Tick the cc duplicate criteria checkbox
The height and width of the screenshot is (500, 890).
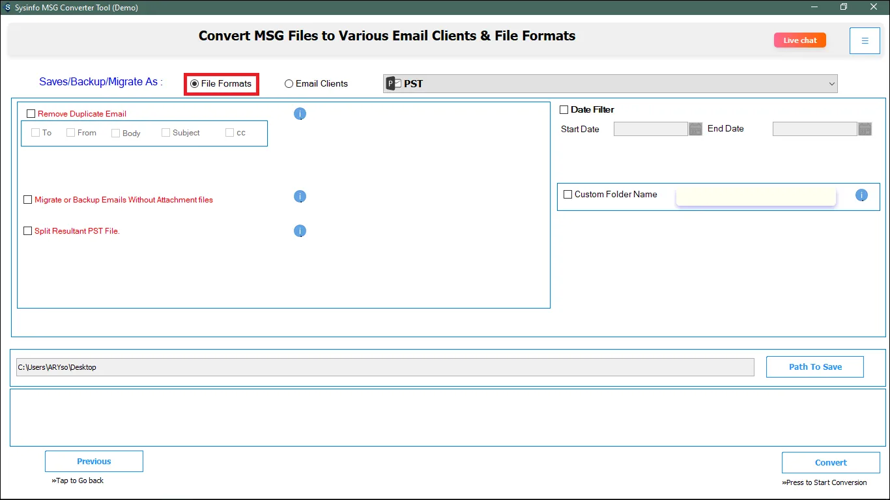point(229,133)
